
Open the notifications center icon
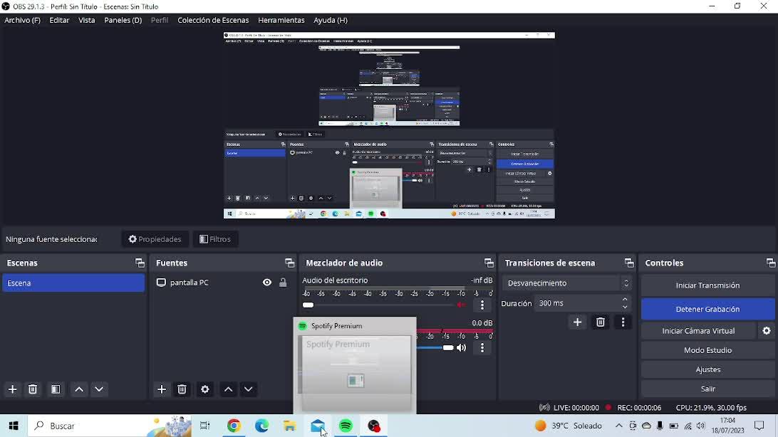point(759,426)
